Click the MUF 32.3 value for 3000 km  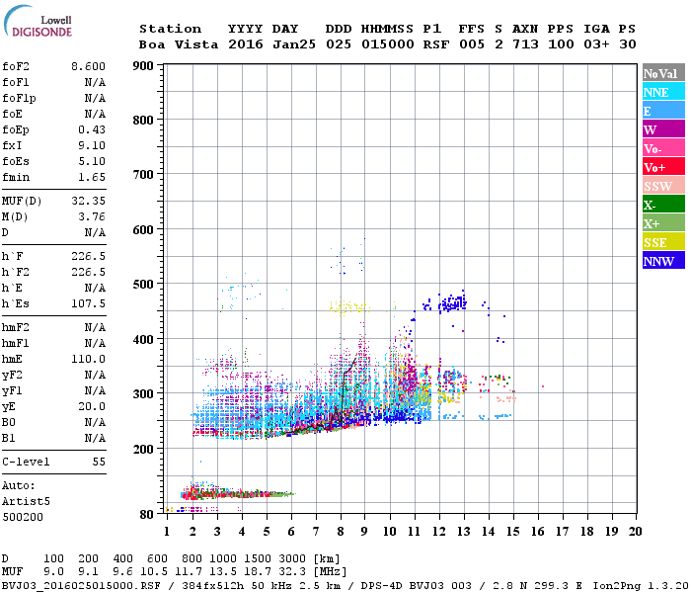tap(292, 571)
